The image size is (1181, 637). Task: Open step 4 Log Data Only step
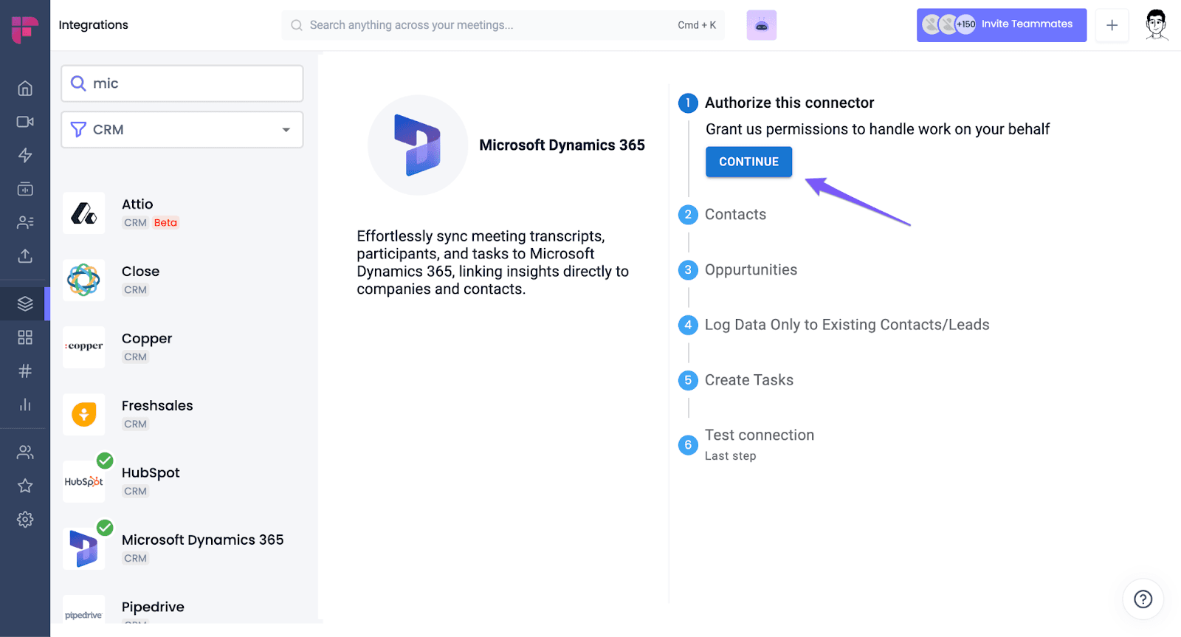tap(847, 325)
